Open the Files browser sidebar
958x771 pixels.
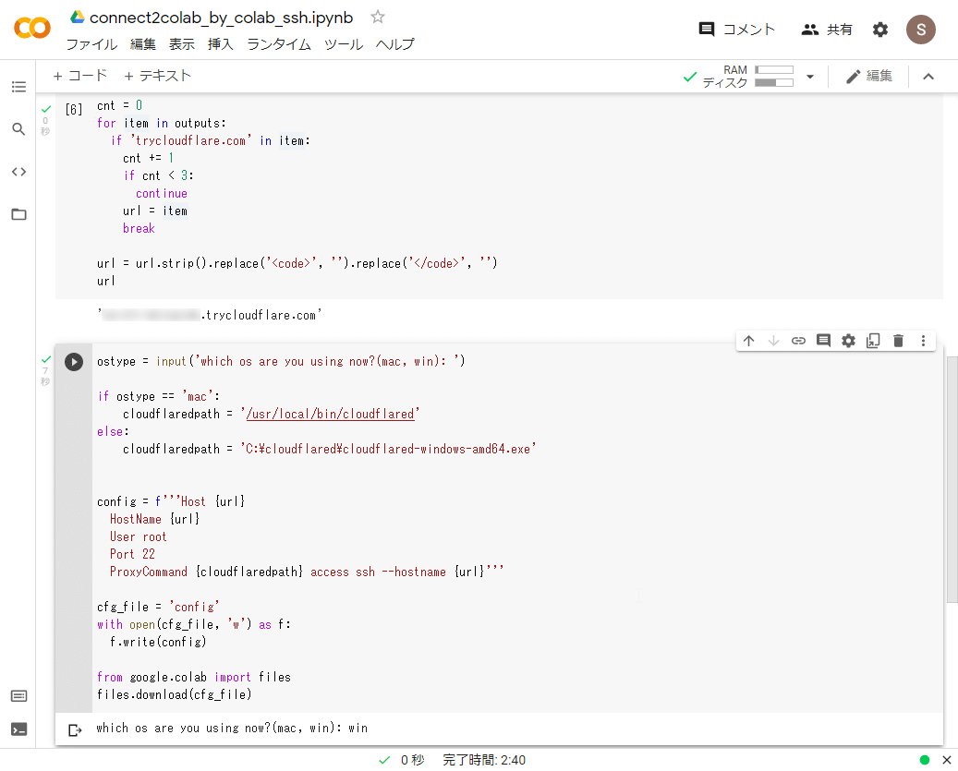coord(18,214)
